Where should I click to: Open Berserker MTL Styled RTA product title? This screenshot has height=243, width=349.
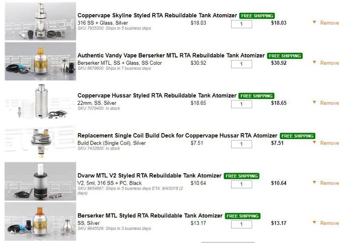150,216
